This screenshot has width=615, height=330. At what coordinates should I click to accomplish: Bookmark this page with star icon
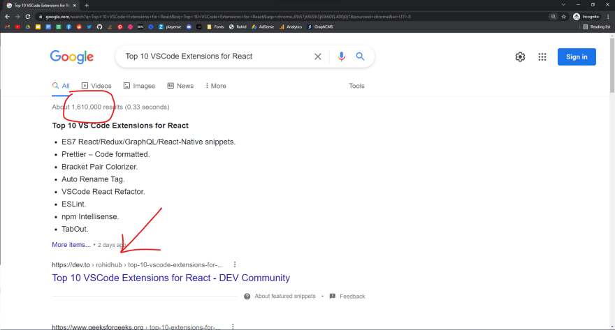[x=564, y=17]
